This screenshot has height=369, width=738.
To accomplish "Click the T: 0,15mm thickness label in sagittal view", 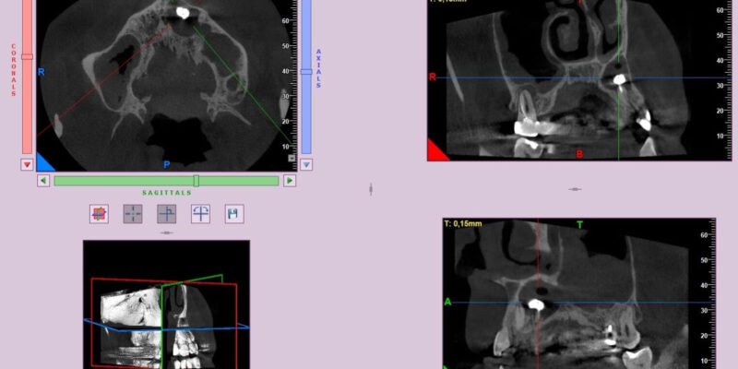I will (463, 223).
